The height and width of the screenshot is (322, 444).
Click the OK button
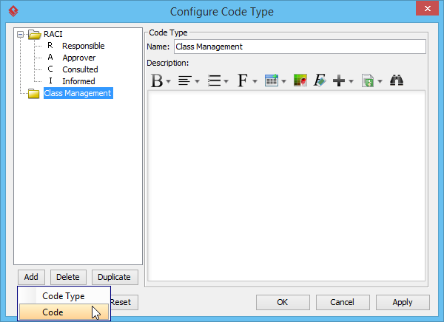point(283,303)
